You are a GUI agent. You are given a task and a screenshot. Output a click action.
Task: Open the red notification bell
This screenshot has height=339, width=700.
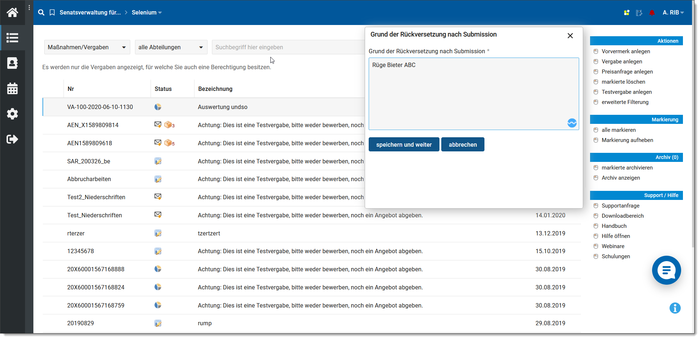652,13
